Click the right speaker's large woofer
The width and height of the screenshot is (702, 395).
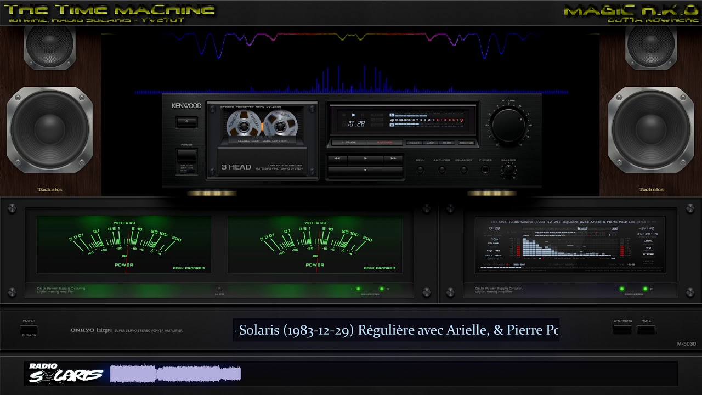(x=651, y=129)
